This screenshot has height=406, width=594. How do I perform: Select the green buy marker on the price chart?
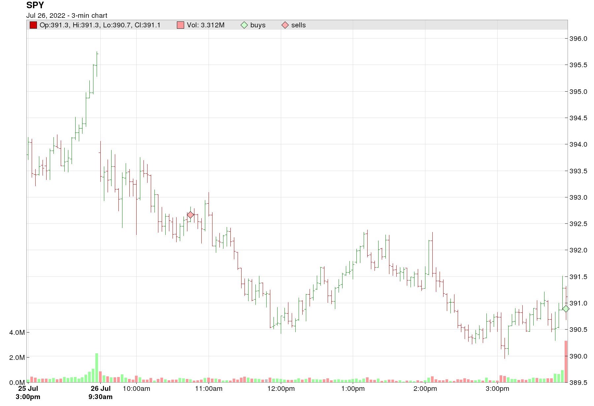tap(566, 309)
